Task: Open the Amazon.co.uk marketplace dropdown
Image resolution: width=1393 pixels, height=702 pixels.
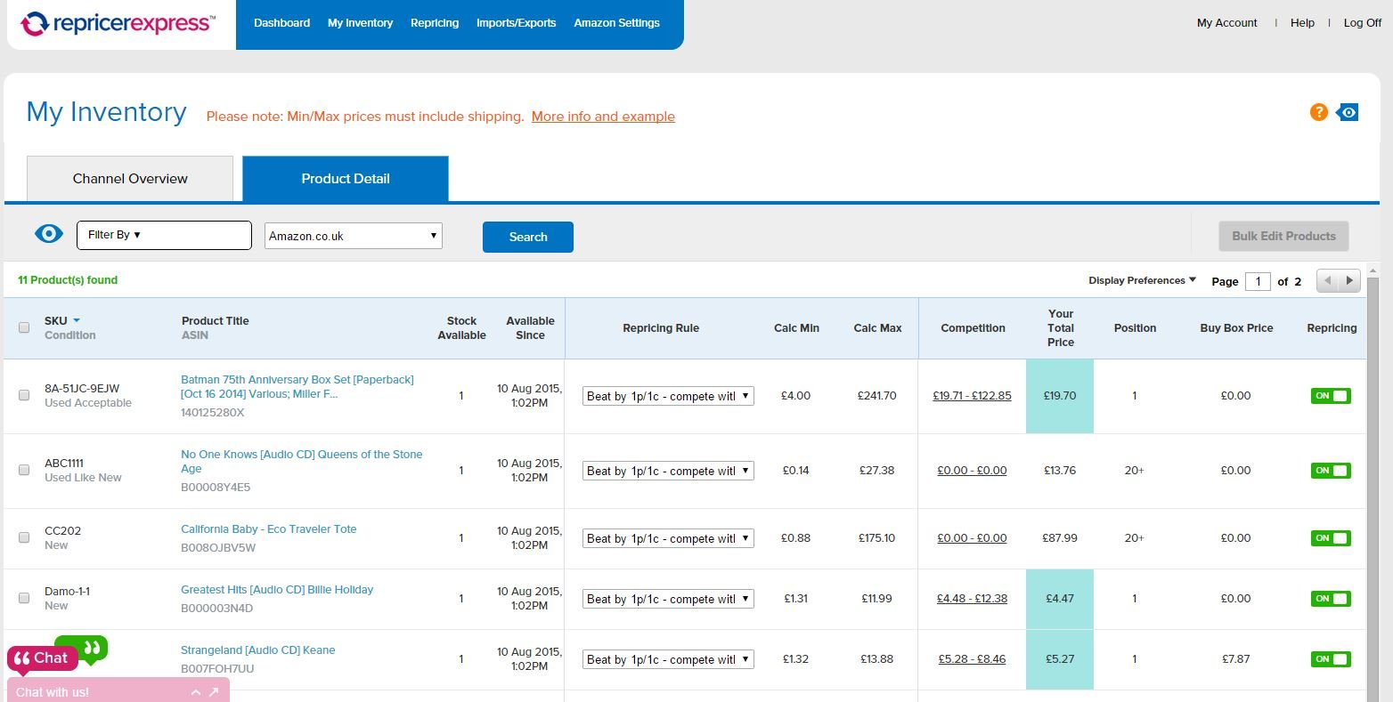Action: (x=353, y=235)
